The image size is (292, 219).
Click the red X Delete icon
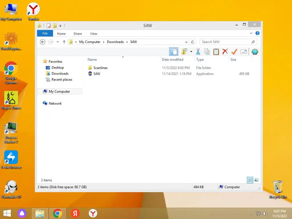(225, 51)
